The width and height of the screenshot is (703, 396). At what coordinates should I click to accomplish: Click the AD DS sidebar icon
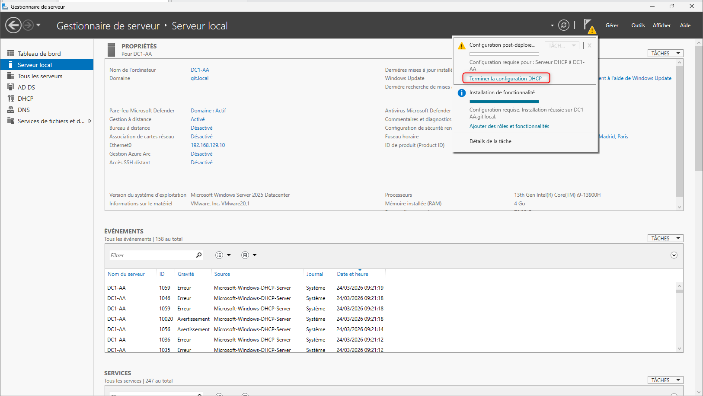11,87
